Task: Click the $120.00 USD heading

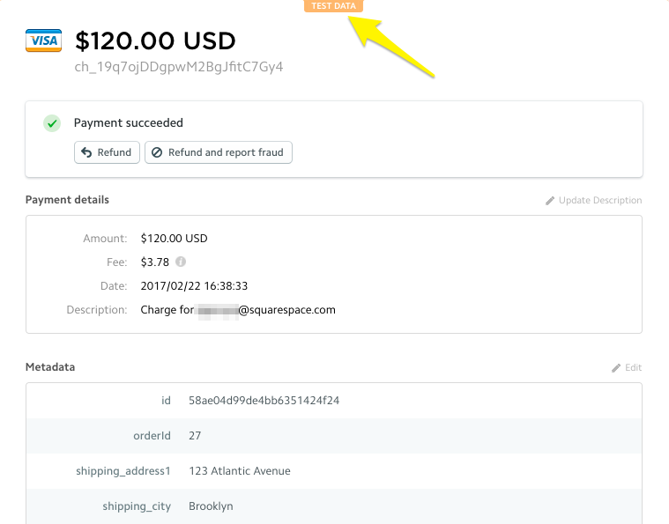Action: pyautogui.click(x=155, y=41)
